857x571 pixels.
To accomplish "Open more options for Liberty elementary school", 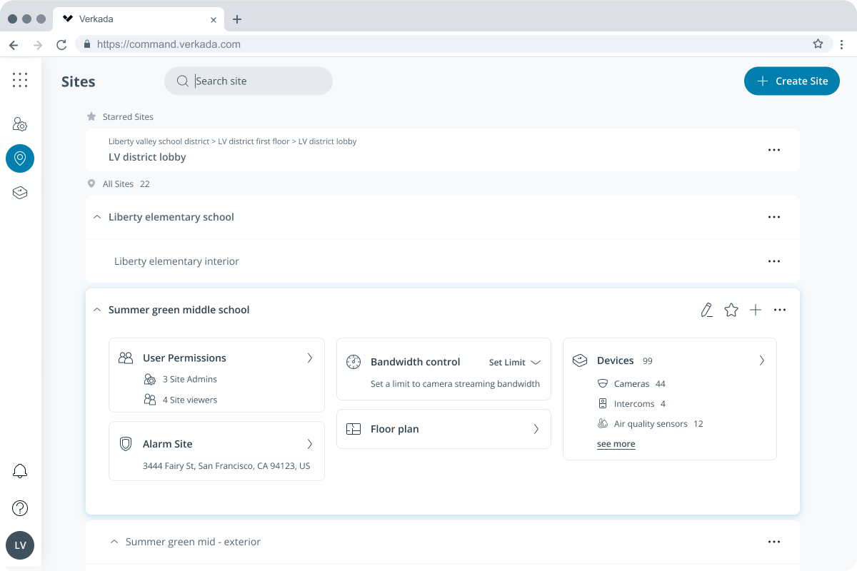I will pyautogui.click(x=774, y=217).
